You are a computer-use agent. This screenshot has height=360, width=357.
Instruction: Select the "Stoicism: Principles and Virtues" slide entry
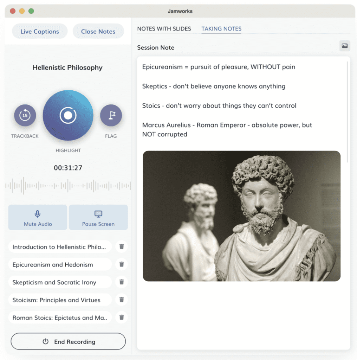click(x=60, y=300)
